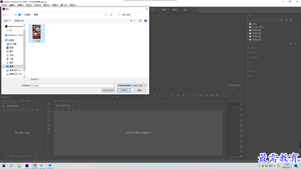Toggle Linked Selection in timeline

click(x=68, y=109)
